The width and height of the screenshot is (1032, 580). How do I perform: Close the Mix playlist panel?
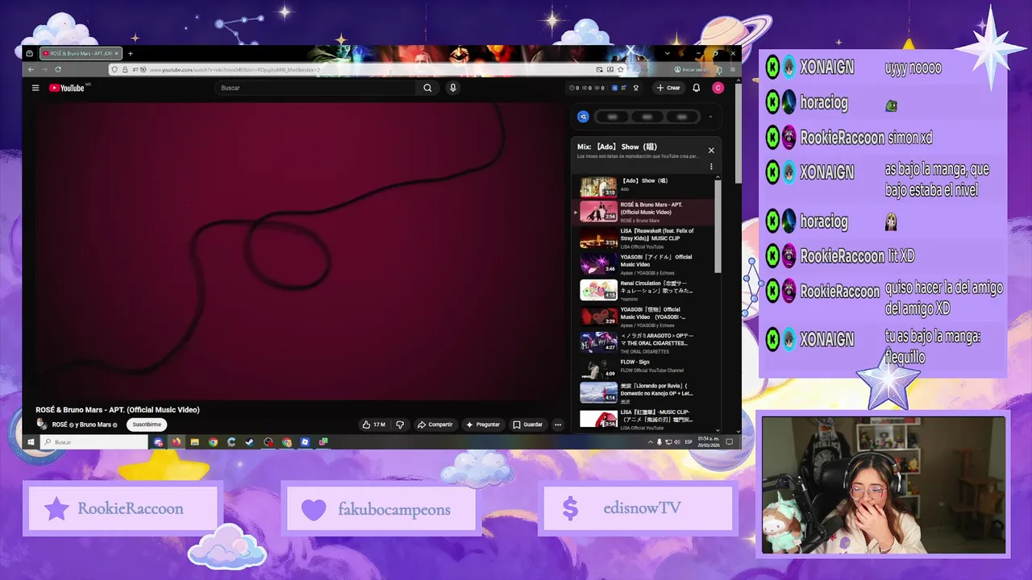tap(711, 151)
